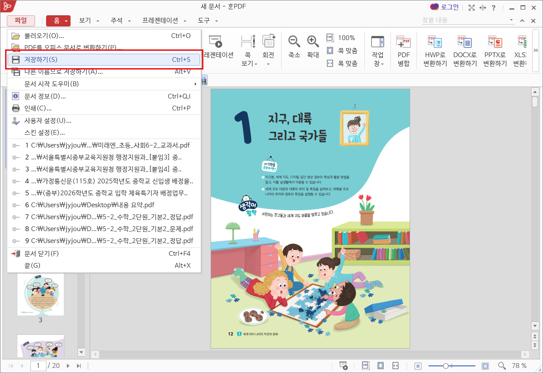Open the search field history dropdown
Screen dimensions: 543x373
512,20
